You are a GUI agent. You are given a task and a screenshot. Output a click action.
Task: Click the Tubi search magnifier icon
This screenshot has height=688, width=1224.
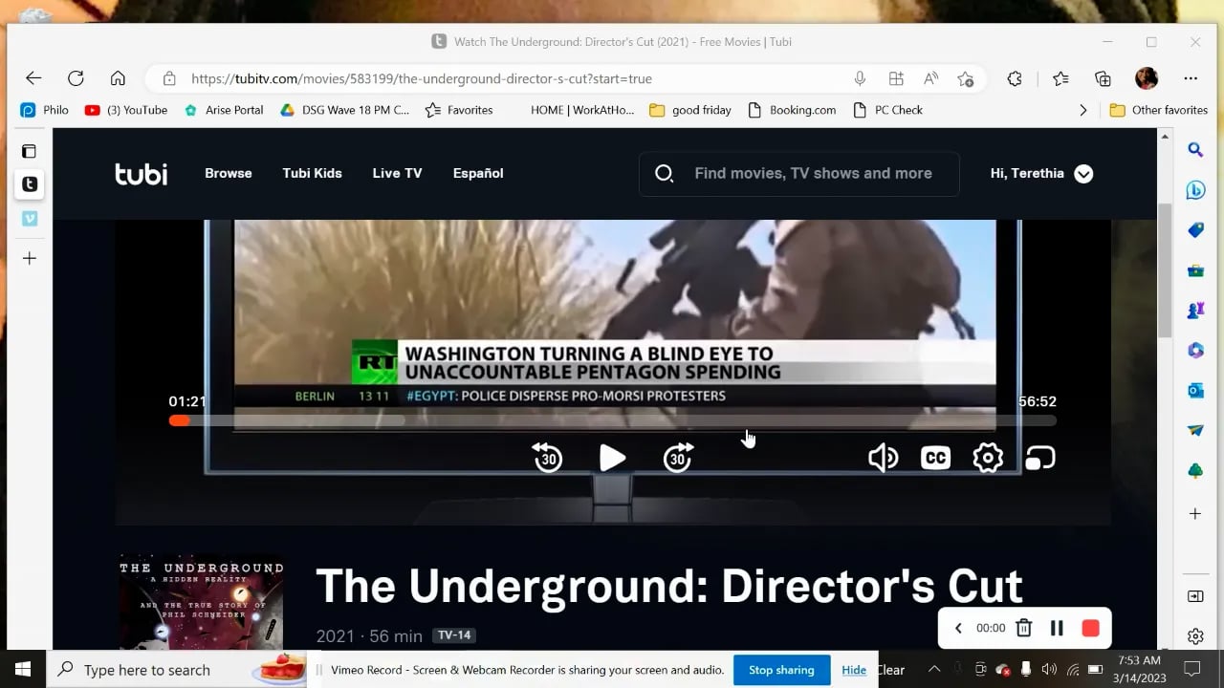click(x=664, y=173)
